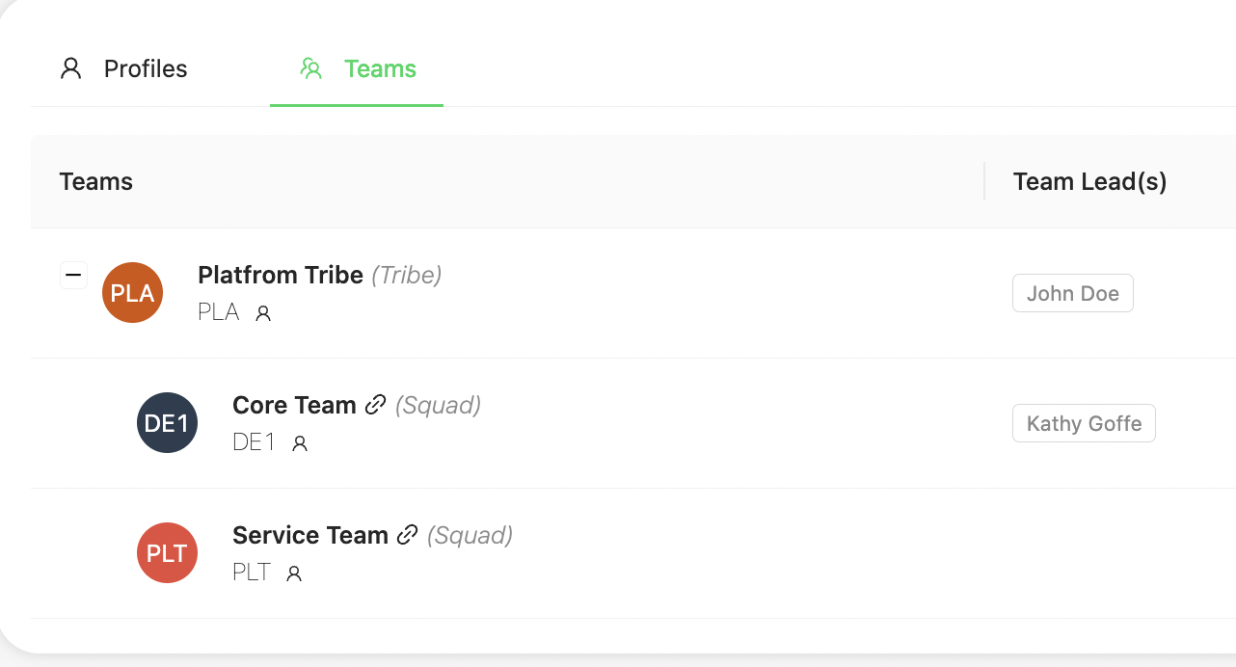Screen dimensions: 1236x667
Task: Open the Platfrom Tribe team name
Action: 280,276
